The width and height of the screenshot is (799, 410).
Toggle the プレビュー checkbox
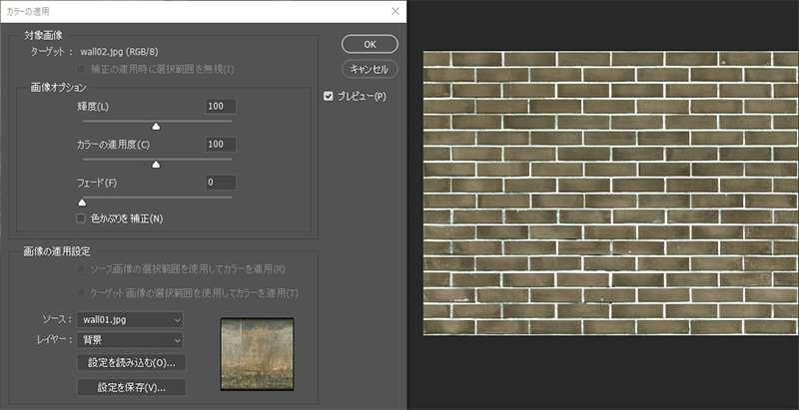329,97
